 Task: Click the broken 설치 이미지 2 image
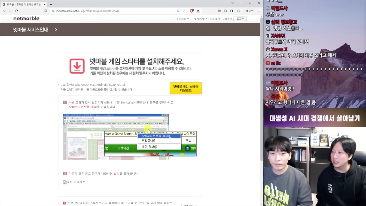tap(74, 182)
